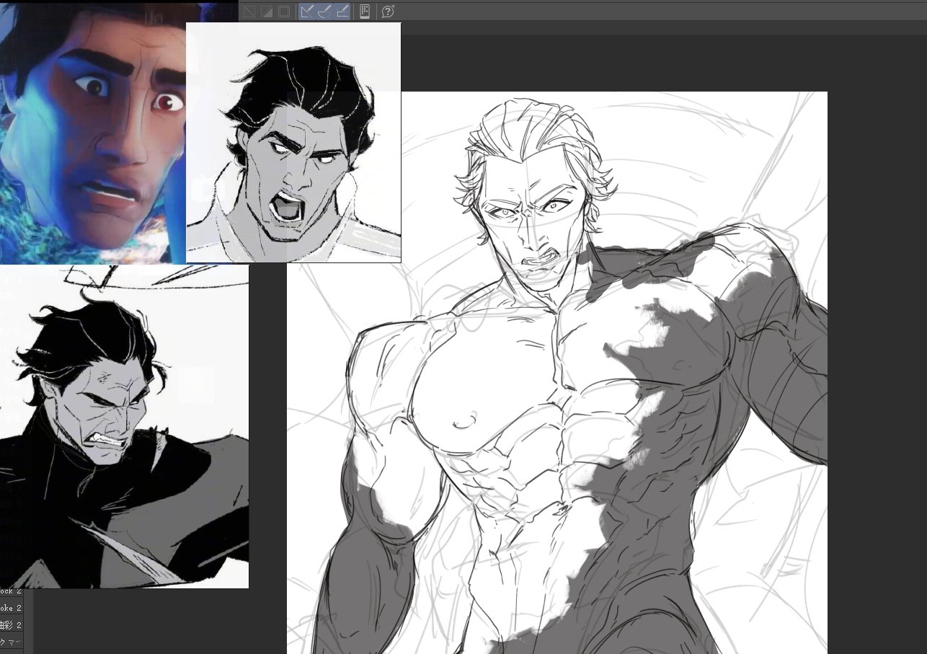The width and height of the screenshot is (927, 654).
Task: Click the Selection Border icon
Action: [x=283, y=12]
